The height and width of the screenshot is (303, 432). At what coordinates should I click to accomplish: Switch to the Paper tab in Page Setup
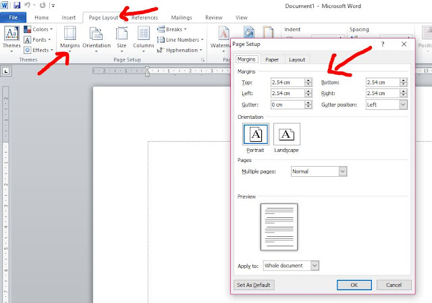coord(272,59)
